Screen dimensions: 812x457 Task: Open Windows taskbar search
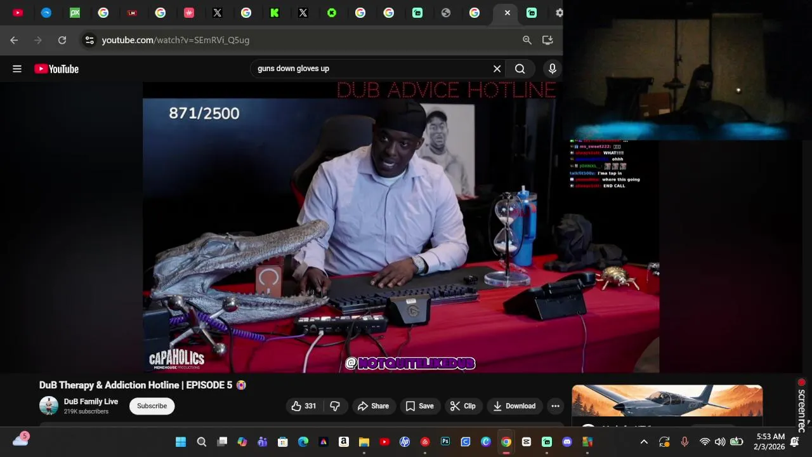[x=201, y=442]
